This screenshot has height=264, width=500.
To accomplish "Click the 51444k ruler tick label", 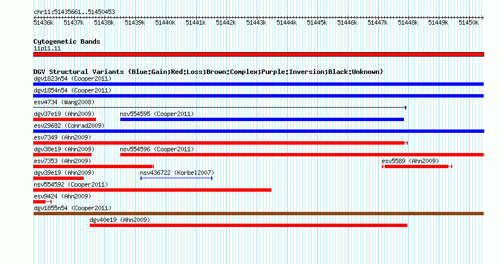I will 287,22.
